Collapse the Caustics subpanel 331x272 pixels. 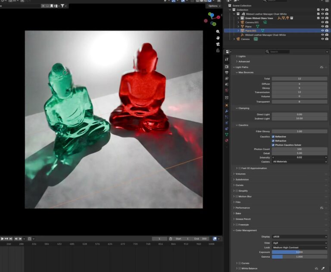click(x=243, y=125)
